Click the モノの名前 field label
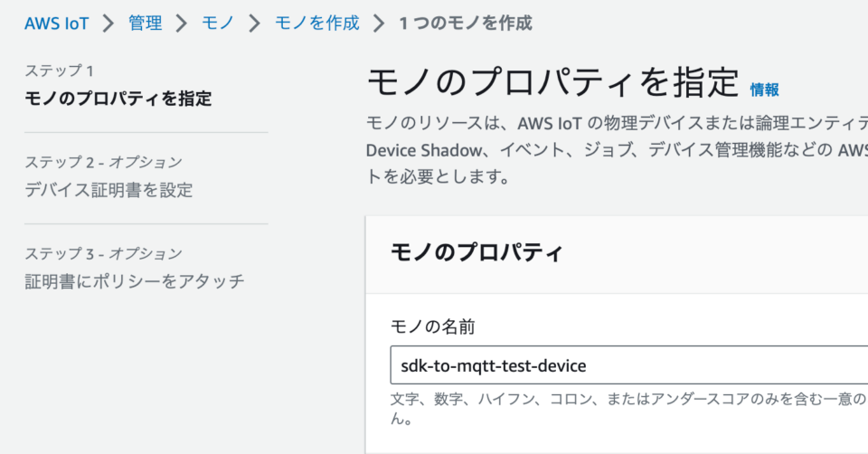 tap(433, 326)
